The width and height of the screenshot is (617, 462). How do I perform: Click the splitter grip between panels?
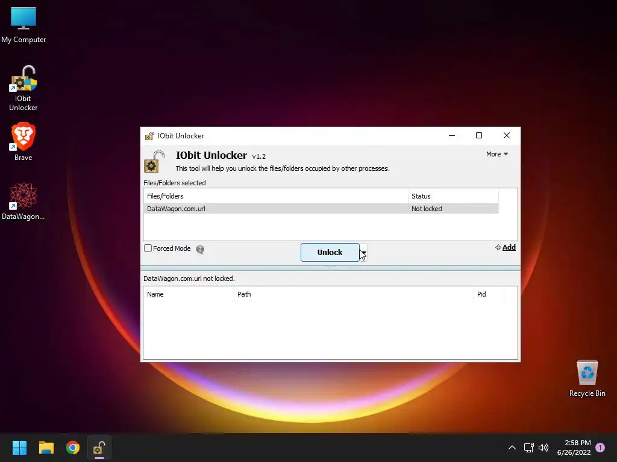point(330,268)
